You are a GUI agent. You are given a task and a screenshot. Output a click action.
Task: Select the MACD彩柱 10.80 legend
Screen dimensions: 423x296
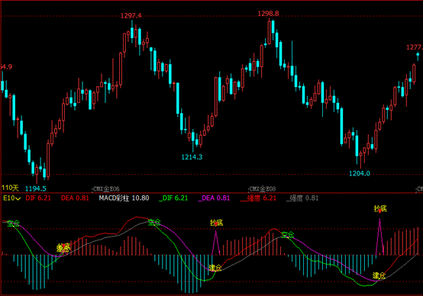[x=124, y=198]
